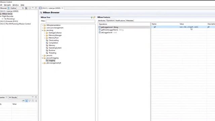Screen dimensions: 215x121
Task: Click the setLoggerLevel operation icon
Action: [100, 33]
